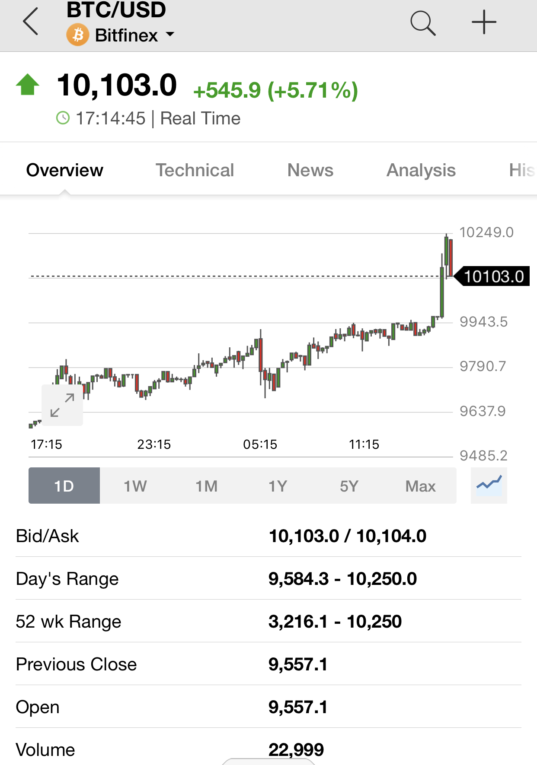Open the News tab
537x765 pixels.
(310, 170)
